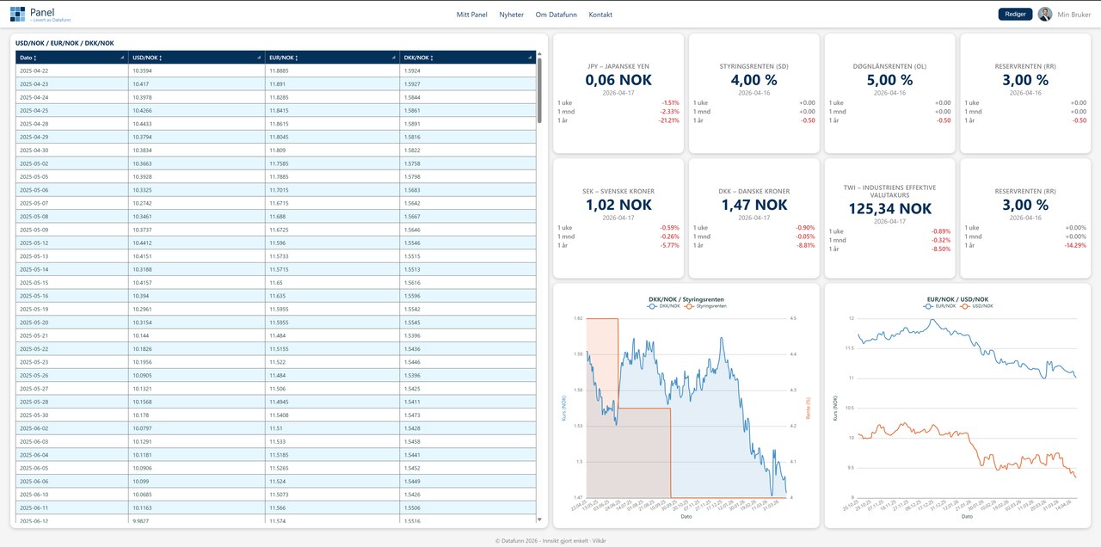Select Mitt Panel in the navigation bar

point(471,14)
